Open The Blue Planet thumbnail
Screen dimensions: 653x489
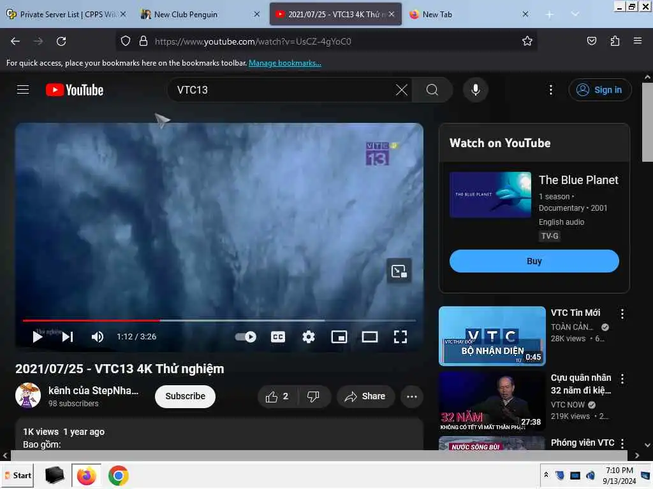click(x=490, y=195)
